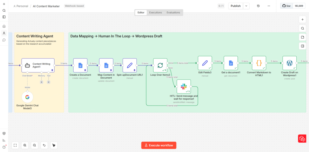Viewport: 309px width, 152px height.
Task: Fit workflow to view
Action: point(15,145)
